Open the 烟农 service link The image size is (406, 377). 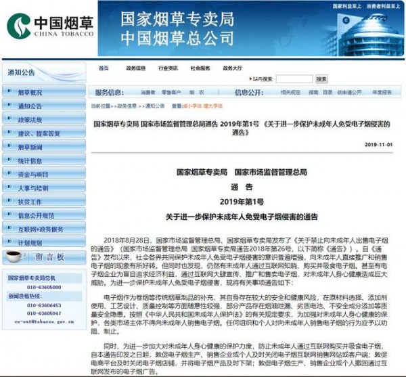(x=196, y=93)
